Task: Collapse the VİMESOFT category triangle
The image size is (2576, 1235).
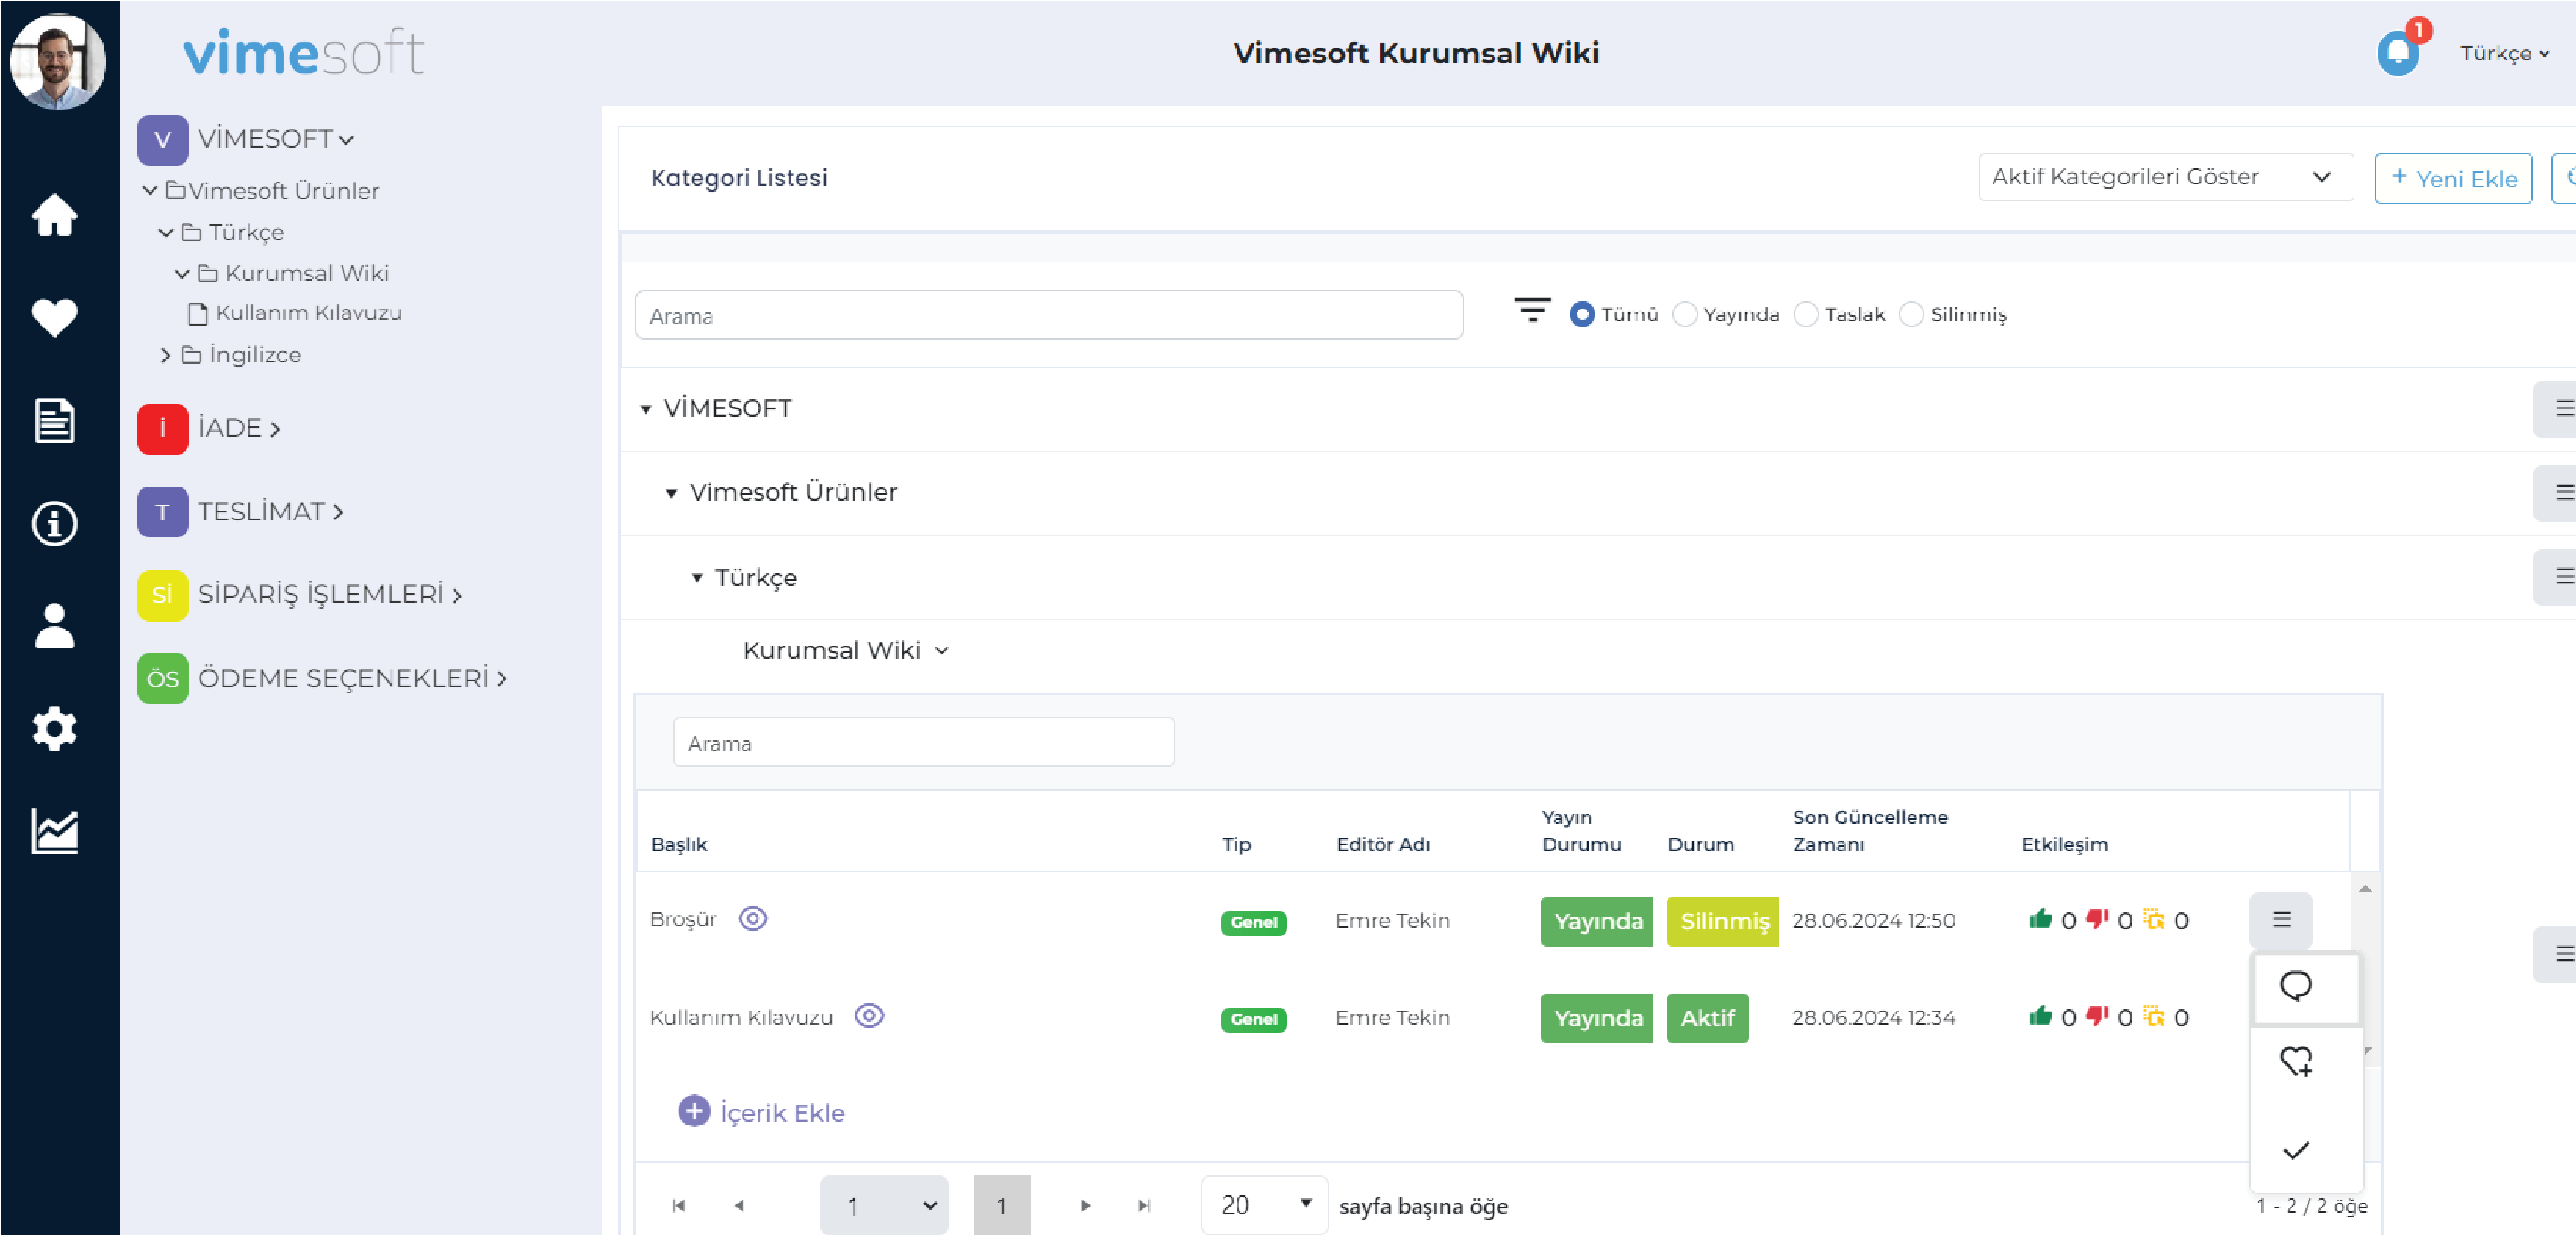Action: [x=646, y=408]
